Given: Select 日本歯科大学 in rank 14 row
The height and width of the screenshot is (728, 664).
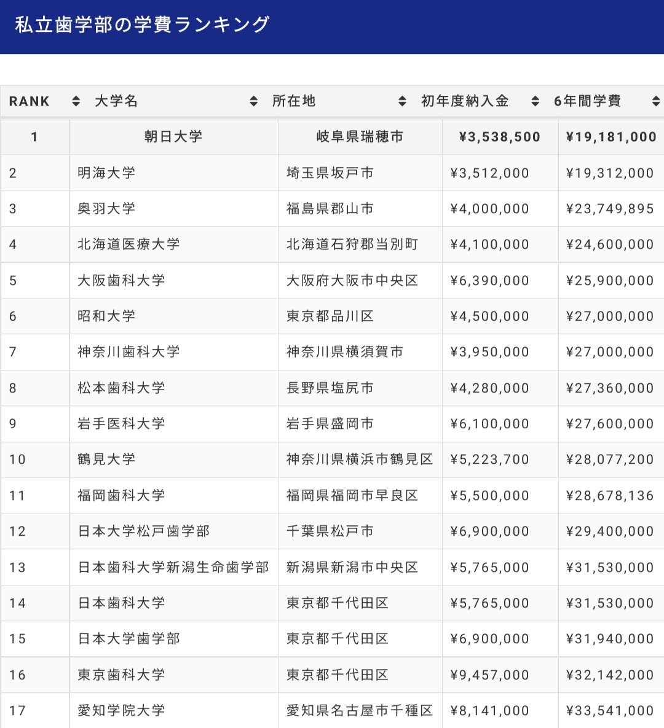Looking at the screenshot, I should [x=121, y=603].
